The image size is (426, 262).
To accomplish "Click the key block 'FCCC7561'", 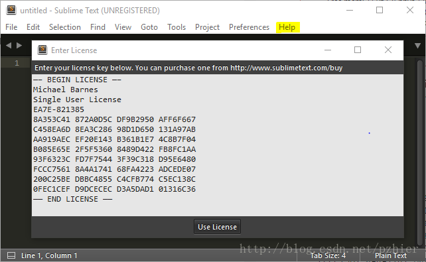I will pyautogui.click(x=52, y=169).
